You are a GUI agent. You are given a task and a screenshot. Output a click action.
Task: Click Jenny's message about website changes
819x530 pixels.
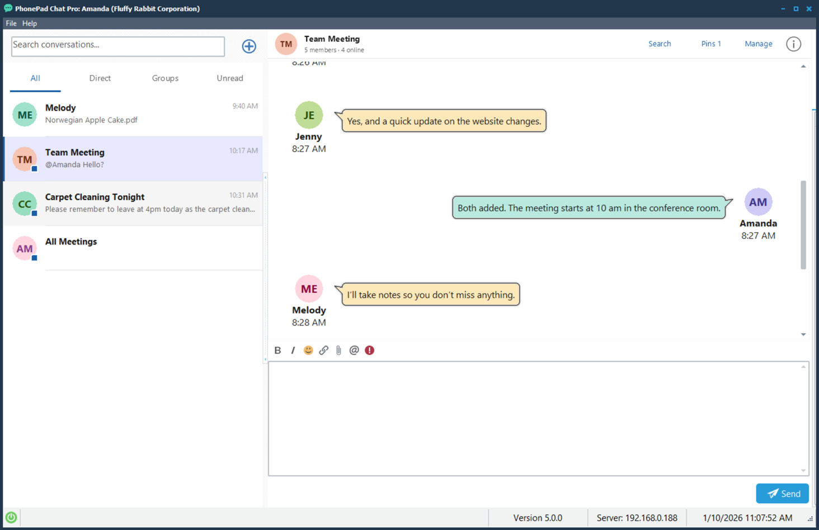444,121
